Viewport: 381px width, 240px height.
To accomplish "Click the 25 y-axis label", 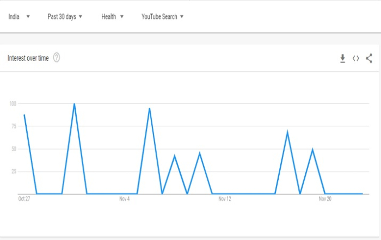I will (13, 171).
